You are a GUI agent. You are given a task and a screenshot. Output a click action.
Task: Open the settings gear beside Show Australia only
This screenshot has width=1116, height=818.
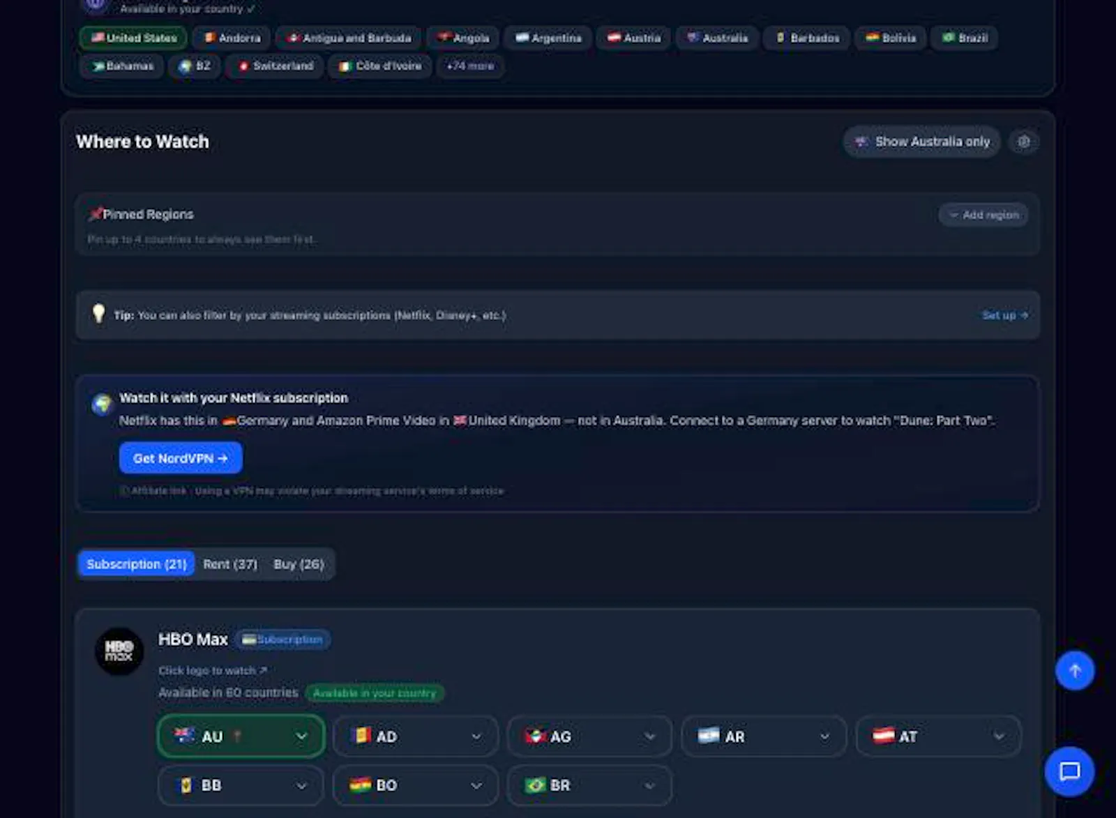pos(1023,142)
